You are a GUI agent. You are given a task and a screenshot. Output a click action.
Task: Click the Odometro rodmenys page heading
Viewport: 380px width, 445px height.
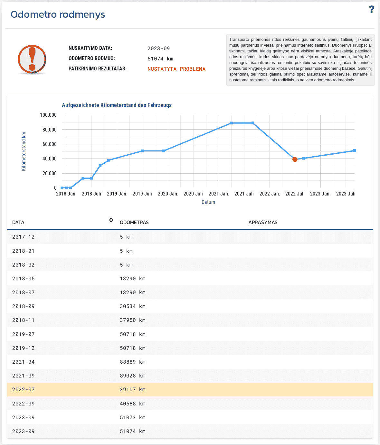(x=58, y=14)
